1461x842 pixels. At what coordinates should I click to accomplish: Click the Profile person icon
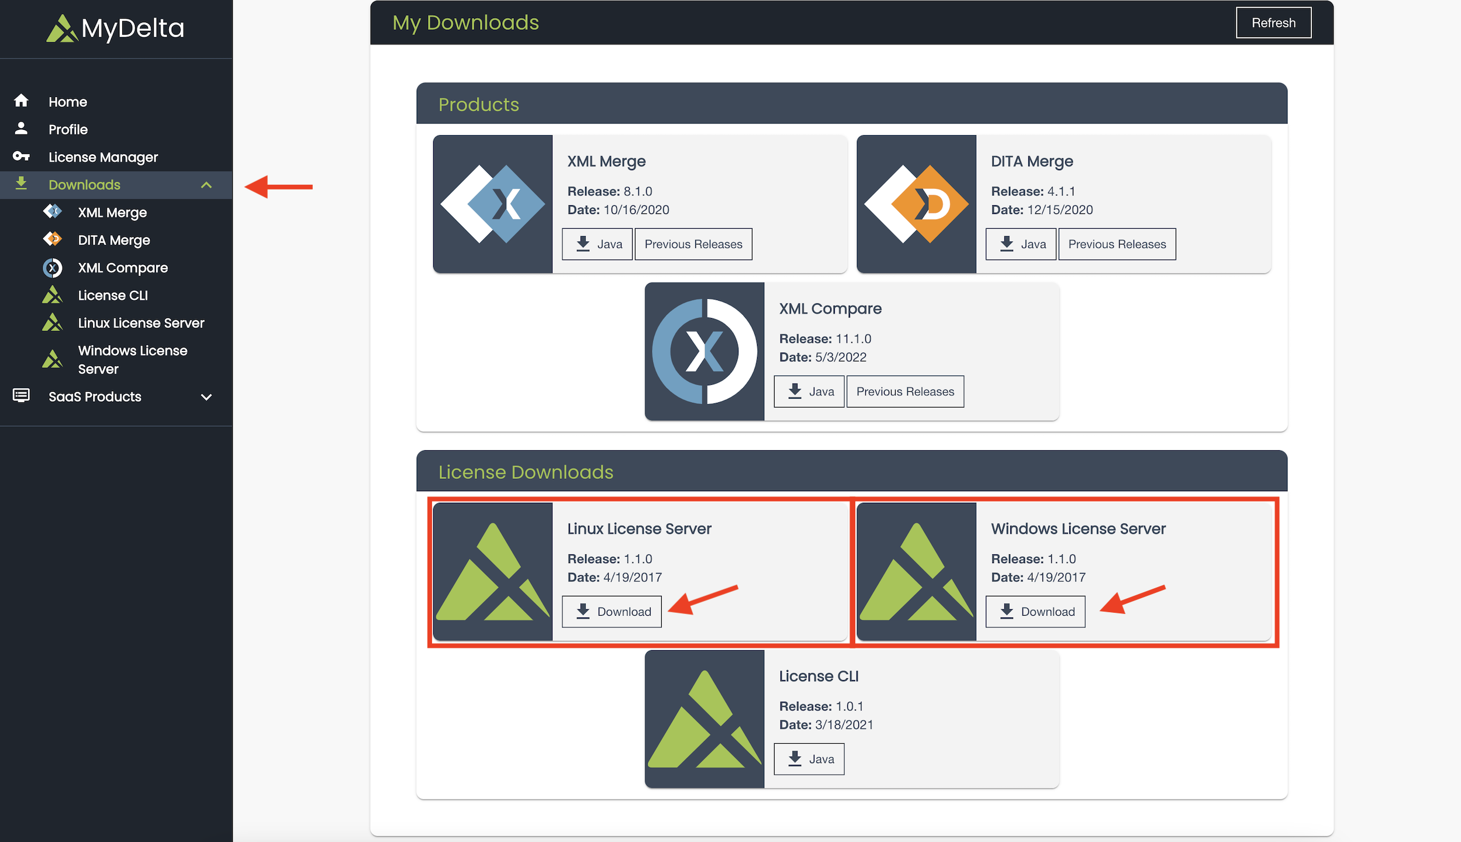point(21,129)
